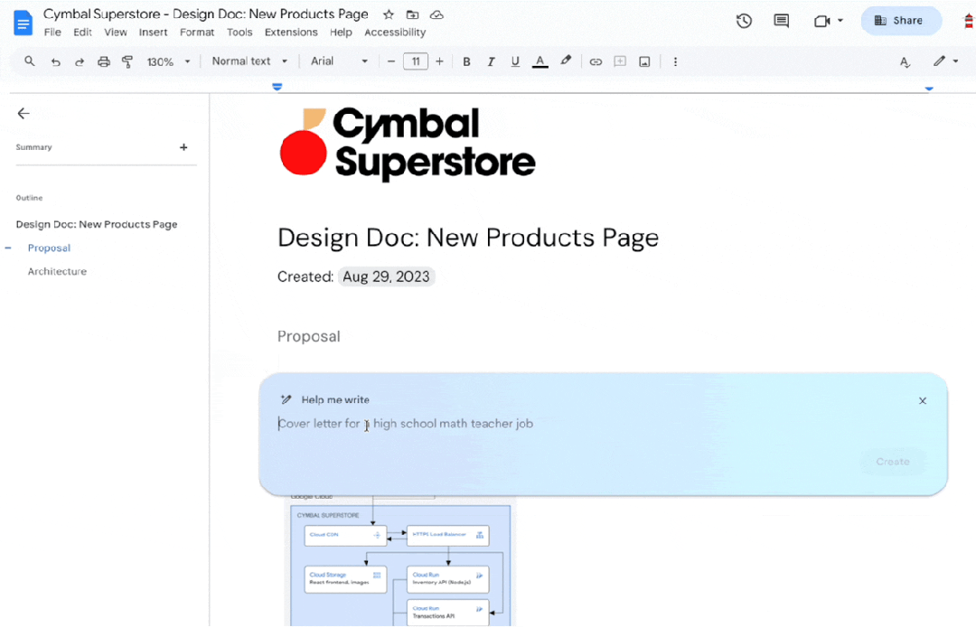Open the comments history panel

point(781,21)
